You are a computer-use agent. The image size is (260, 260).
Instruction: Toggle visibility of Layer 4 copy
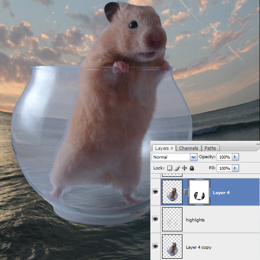156,247
